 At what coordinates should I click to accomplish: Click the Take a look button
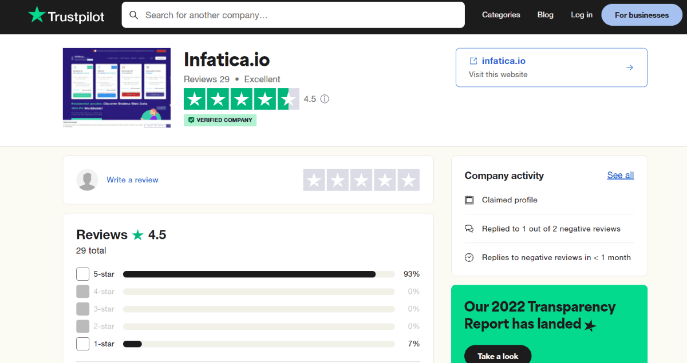498,356
